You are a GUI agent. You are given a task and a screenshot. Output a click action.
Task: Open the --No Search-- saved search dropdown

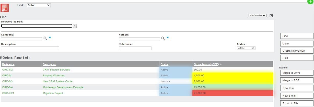coord(258,15)
